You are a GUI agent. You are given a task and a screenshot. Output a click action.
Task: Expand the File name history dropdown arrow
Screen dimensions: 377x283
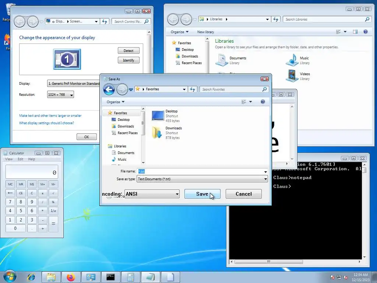pos(265,172)
